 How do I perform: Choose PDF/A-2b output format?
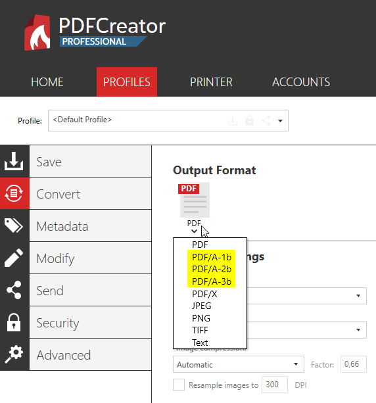[x=212, y=269]
